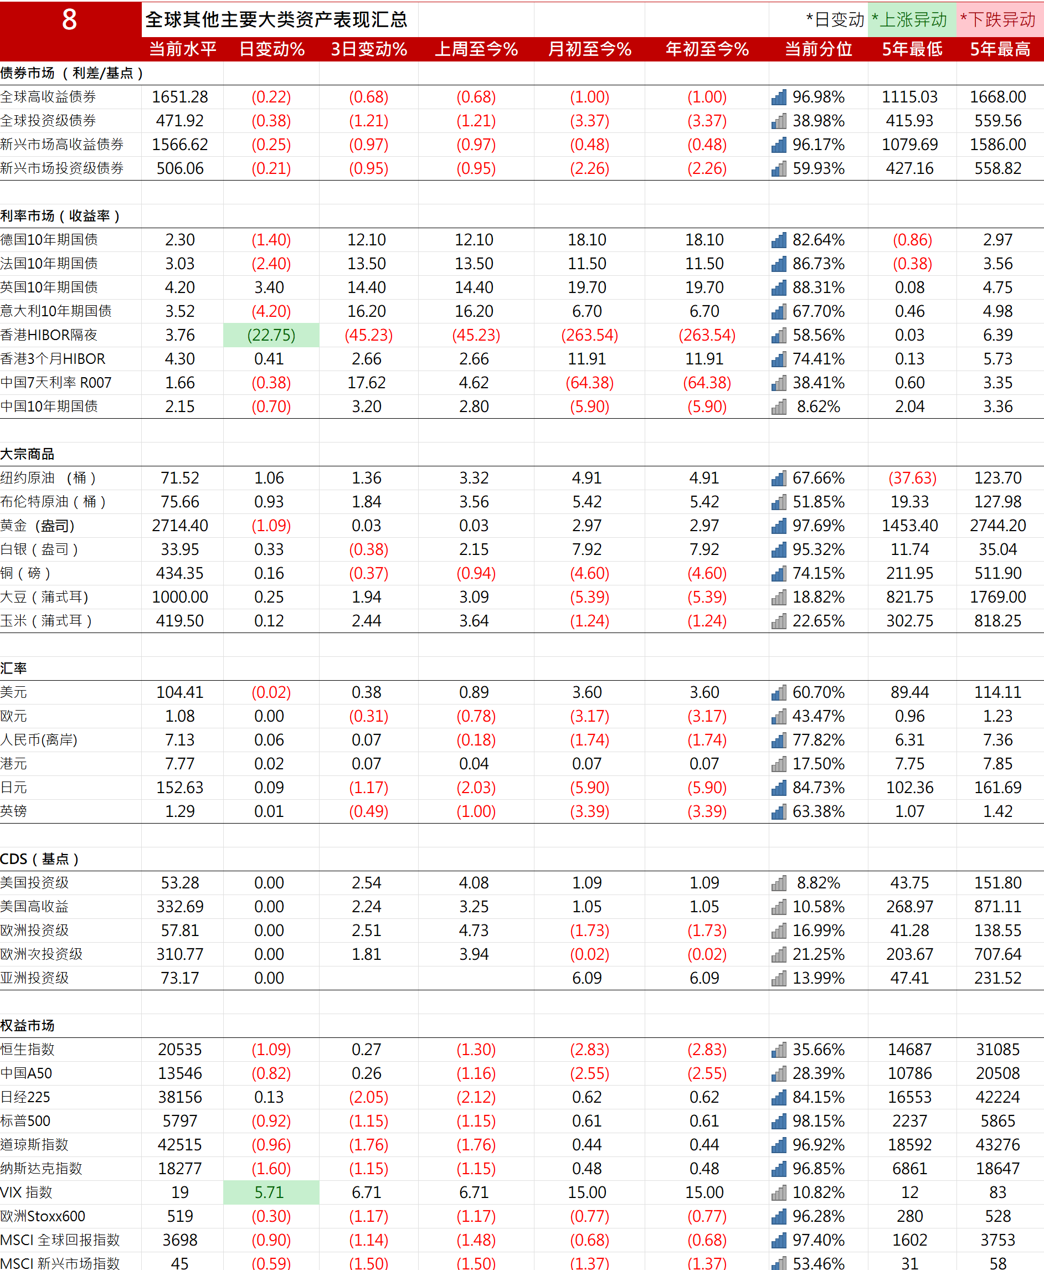The height and width of the screenshot is (1270, 1044).
Task: Click the percentile icon beside 美国投资级 CDS
Action: point(778,883)
